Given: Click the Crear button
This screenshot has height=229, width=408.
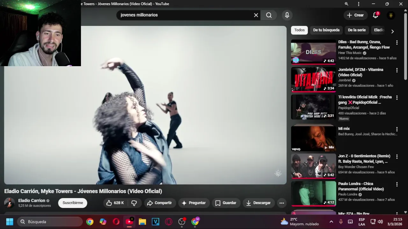Looking at the screenshot, I should click(355, 15).
